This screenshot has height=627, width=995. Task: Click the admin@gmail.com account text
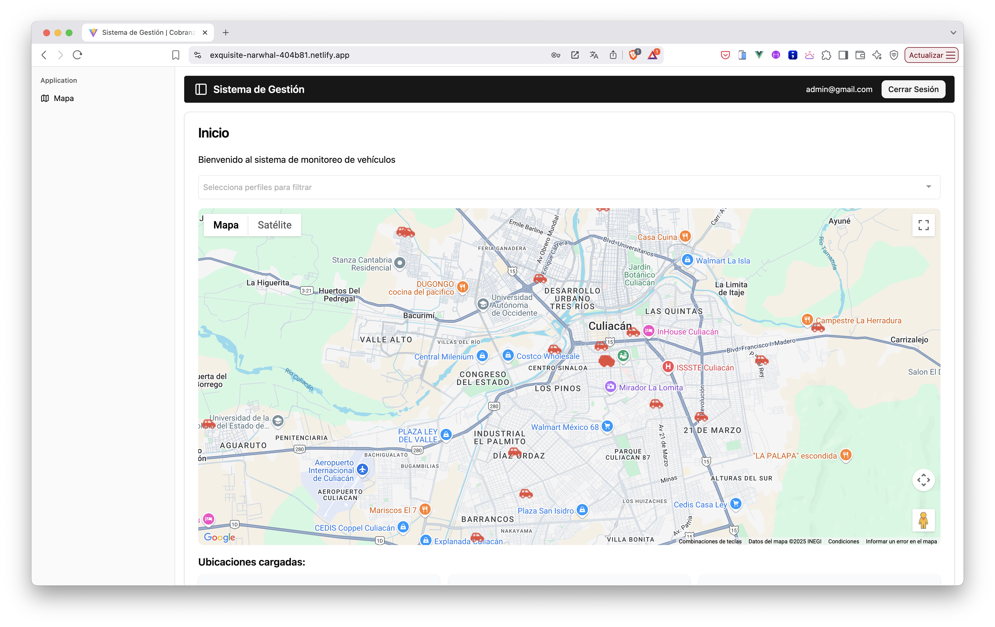(x=839, y=89)
